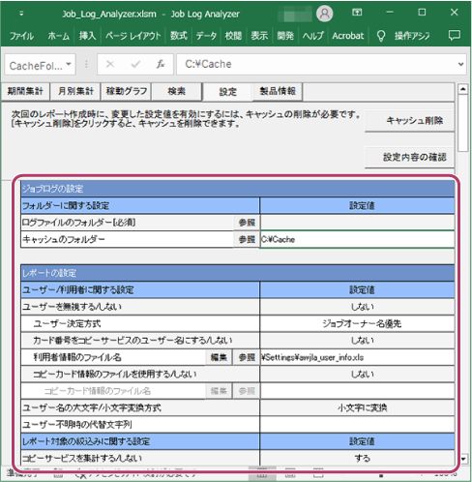Minimize the Excel window
472x482 pixels.
coord(390,13)
